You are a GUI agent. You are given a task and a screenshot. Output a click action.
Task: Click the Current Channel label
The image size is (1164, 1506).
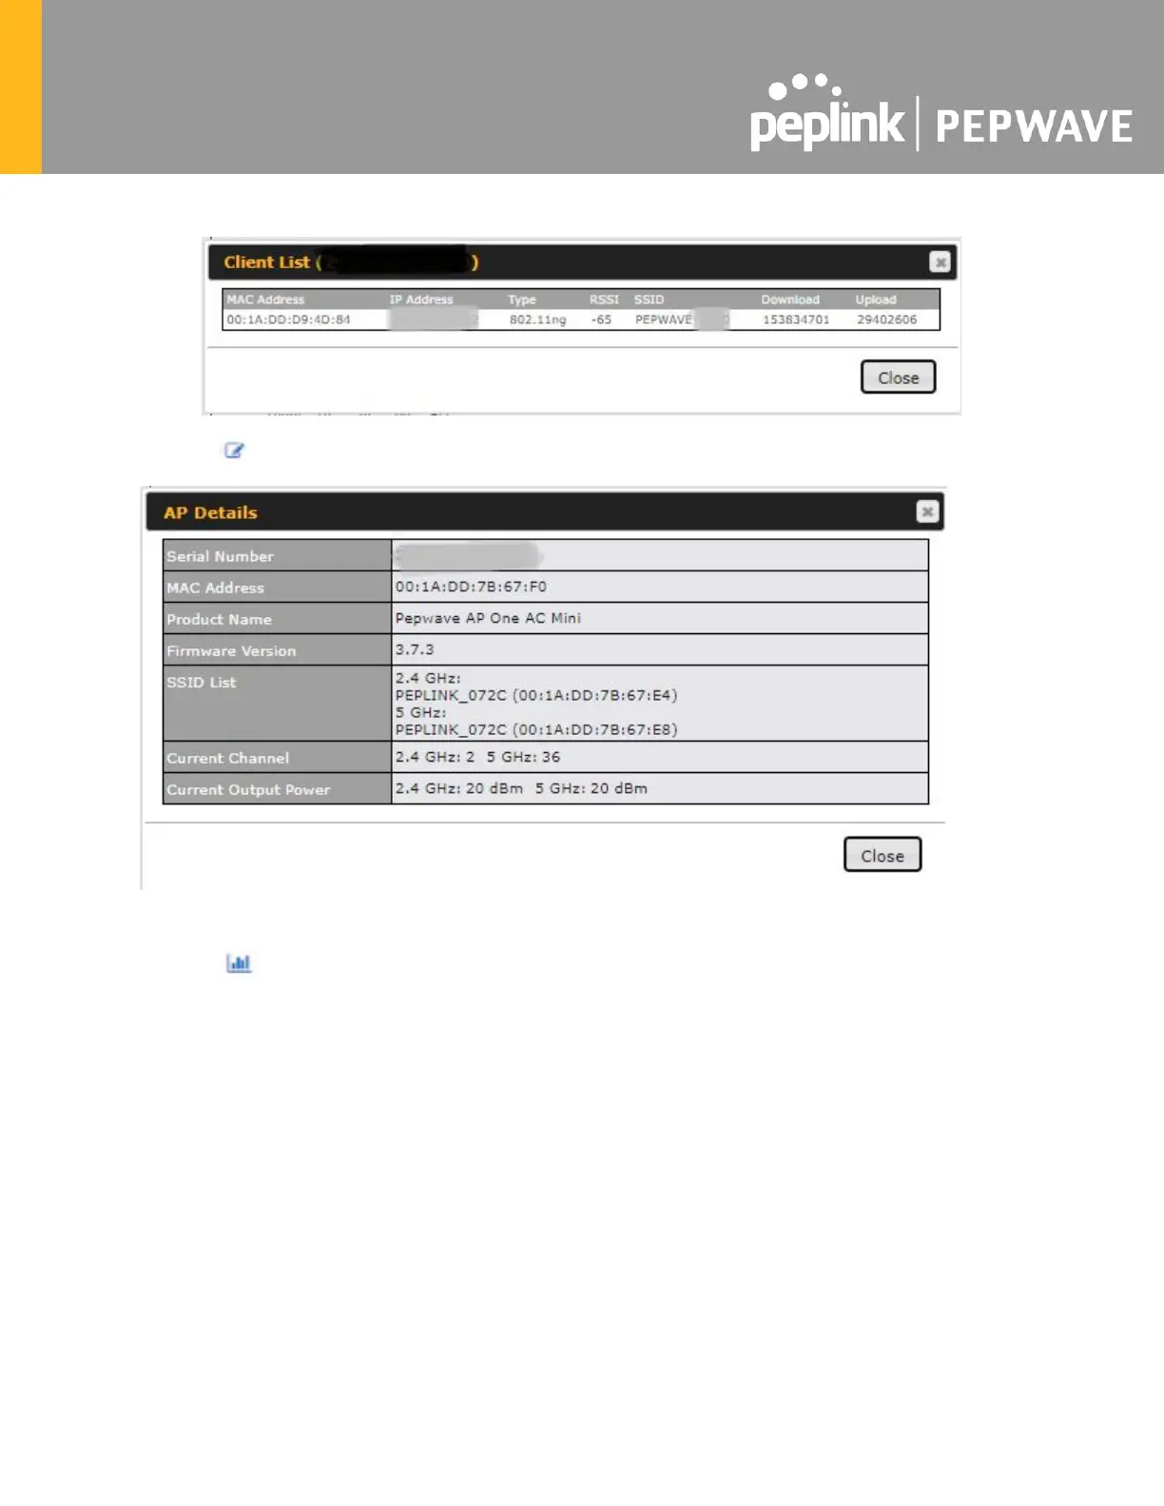227,759
